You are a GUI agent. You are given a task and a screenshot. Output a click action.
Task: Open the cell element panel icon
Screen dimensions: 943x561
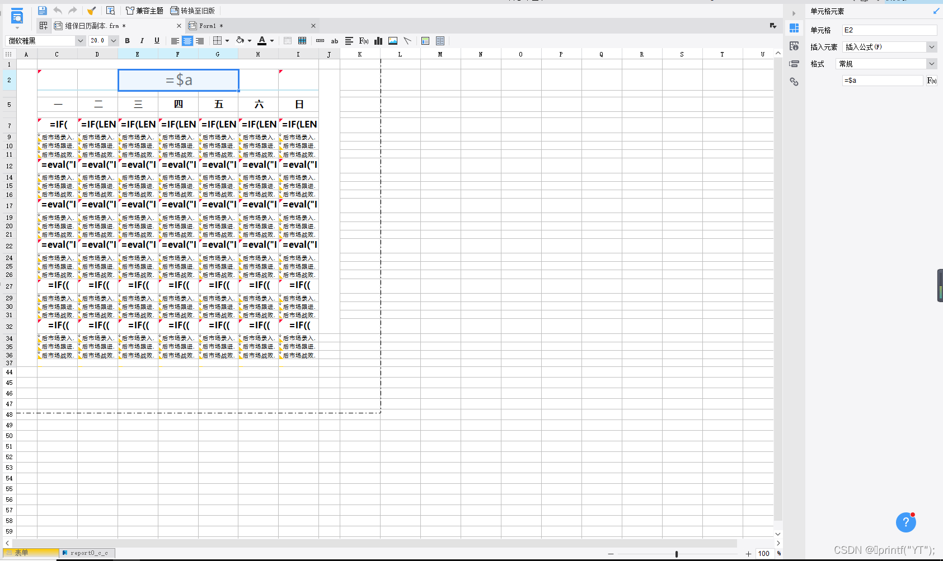[x=794, y=28]
